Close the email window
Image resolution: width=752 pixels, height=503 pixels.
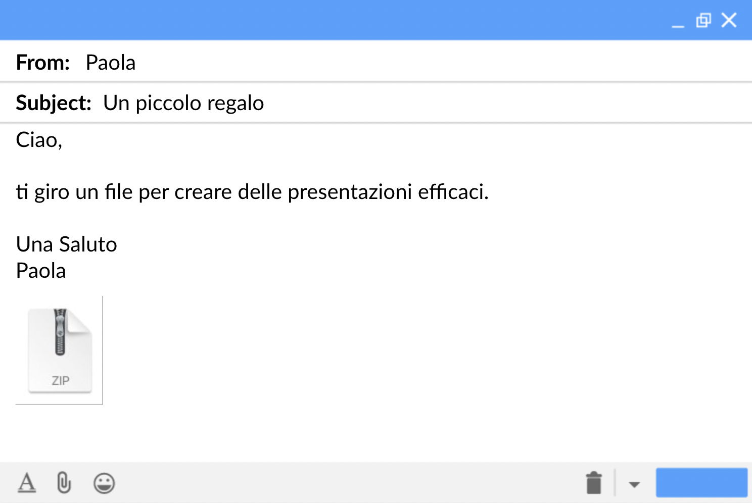729,21
